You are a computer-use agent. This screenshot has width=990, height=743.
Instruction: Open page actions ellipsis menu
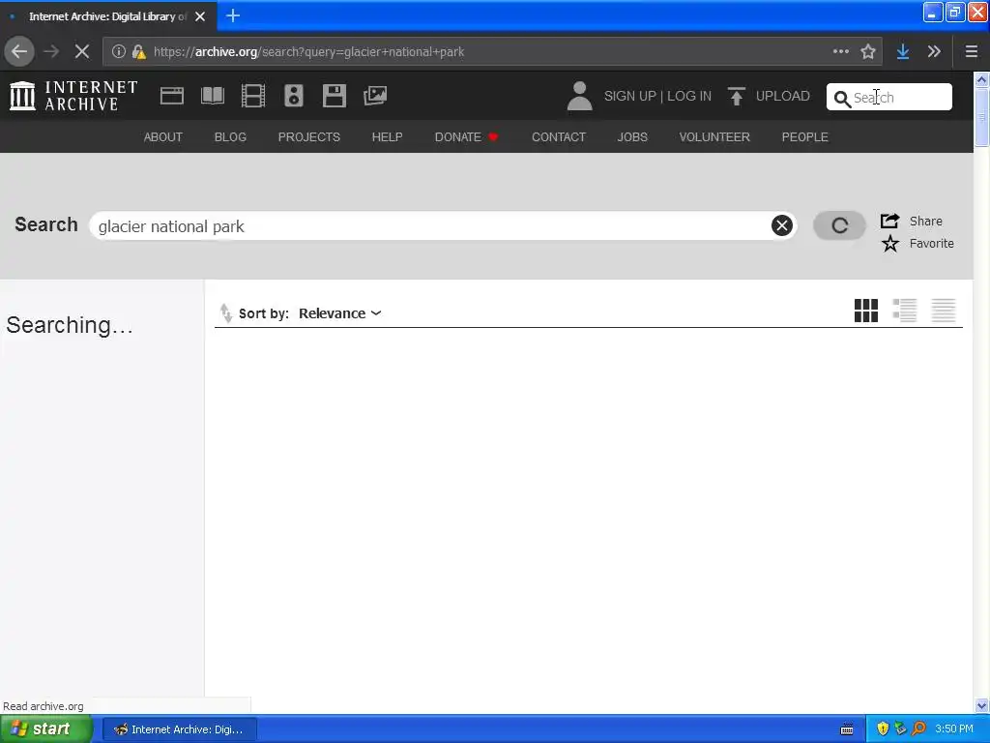point(840,52)
